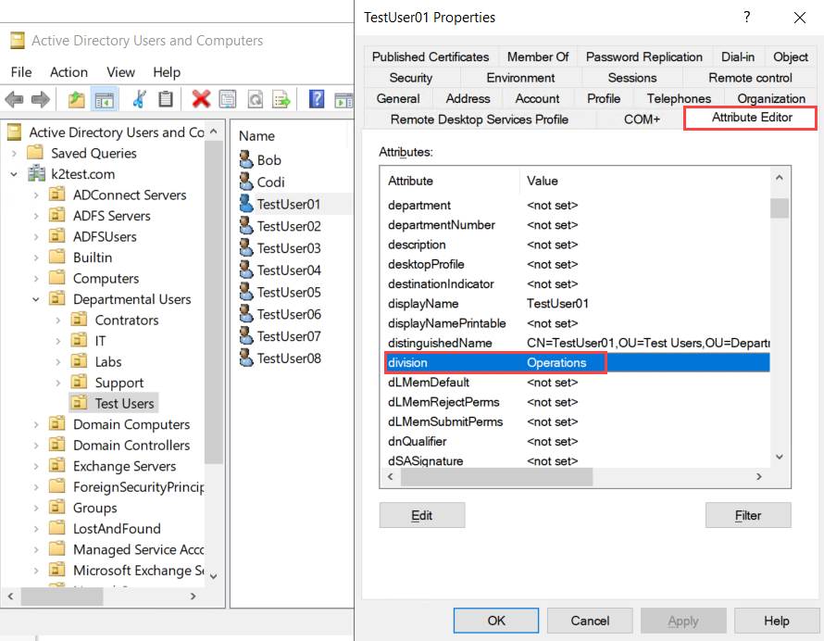824x641 pixels.
Task: Click the blue Help question mark icon
Action: pos(317,99)
